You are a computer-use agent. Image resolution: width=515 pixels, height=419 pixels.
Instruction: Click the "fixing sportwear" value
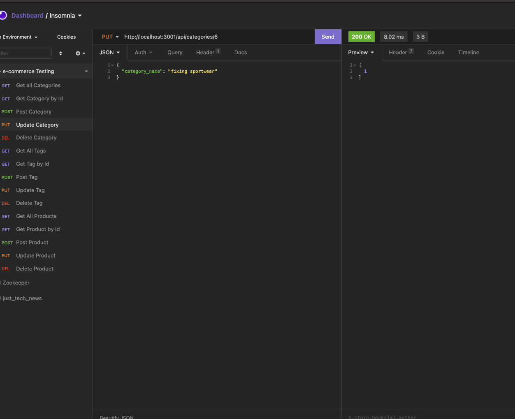pos(193,72)
